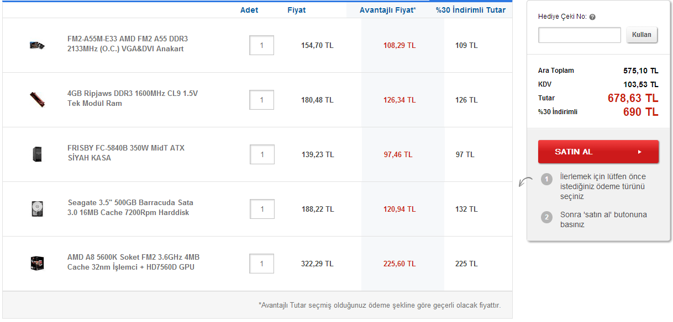Open the Seagate 500GB Barracuda Harddisk link
Viewport: 673px width, 322px height.
pos(130,208)
